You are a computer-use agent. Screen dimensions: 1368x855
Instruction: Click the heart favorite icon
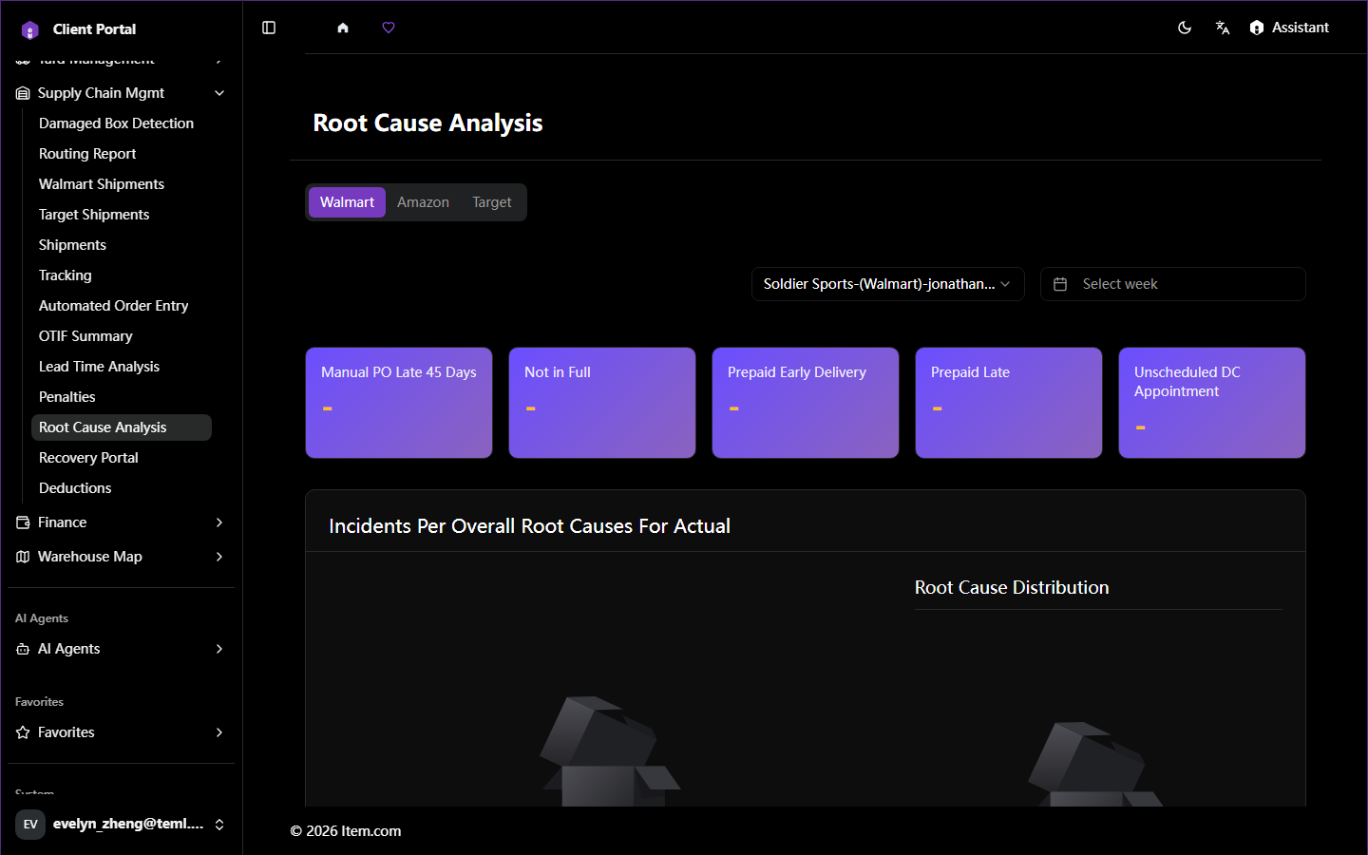(389, 28)
